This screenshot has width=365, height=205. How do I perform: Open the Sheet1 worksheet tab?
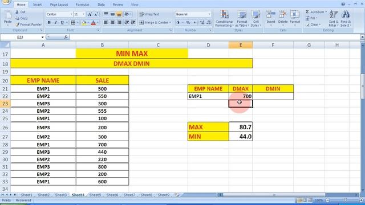(x=27, y=195)
